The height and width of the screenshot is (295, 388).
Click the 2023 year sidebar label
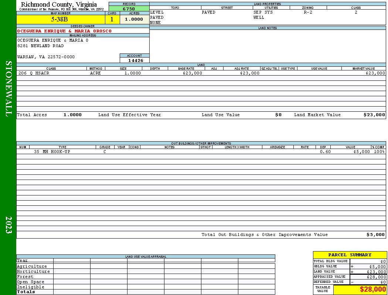[x=8, y=225]
